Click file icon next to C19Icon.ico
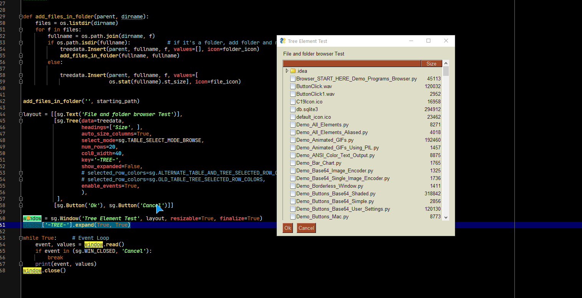The height and width of the screenshot is (298, 582). click(293, 102)
